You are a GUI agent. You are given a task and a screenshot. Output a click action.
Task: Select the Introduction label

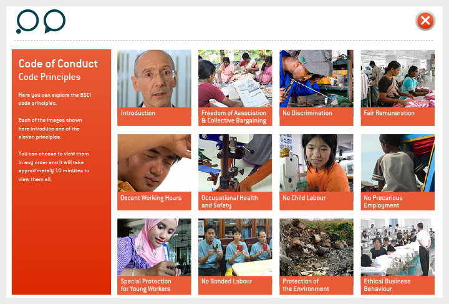(138, 113)
